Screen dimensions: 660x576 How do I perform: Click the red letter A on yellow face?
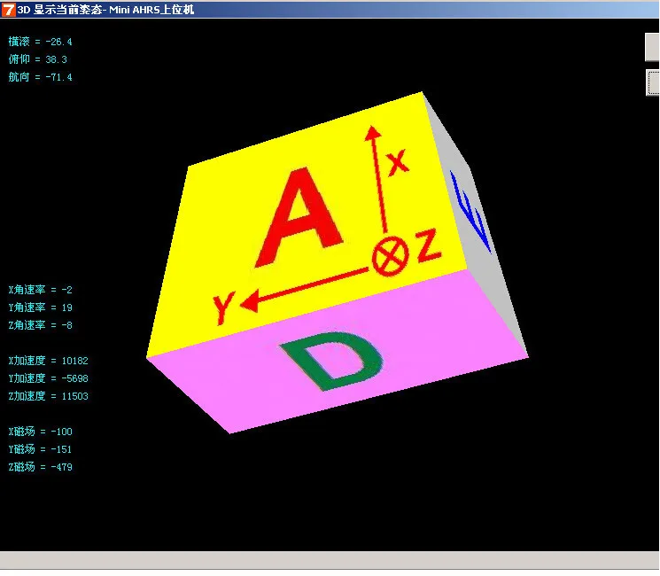(x=299, y=216)
